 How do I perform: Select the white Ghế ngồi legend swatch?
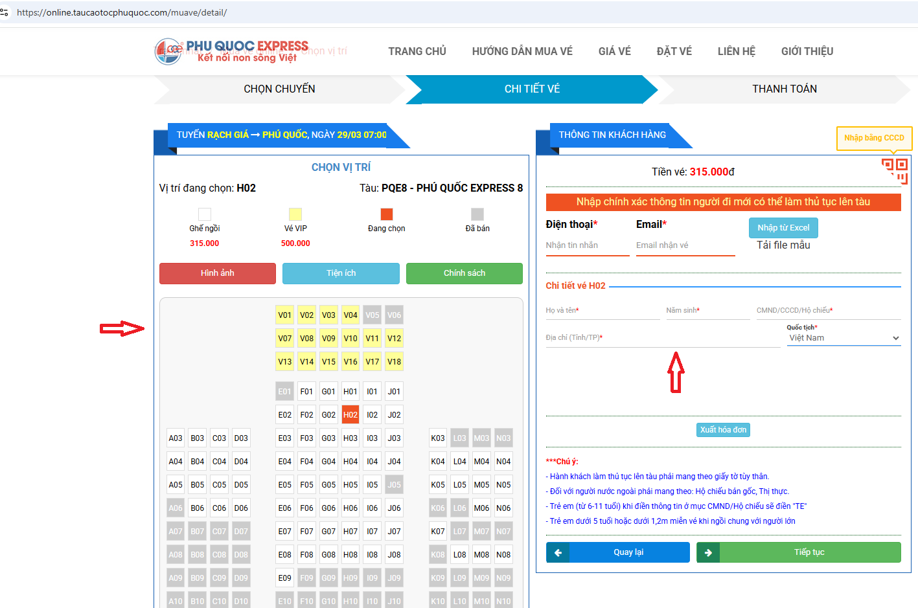pyautogui.click(x=205, y=214)
